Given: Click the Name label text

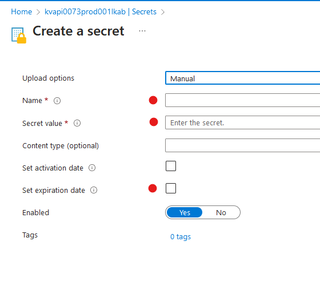Looking at the screenshot, I should (x=32, y=101).
